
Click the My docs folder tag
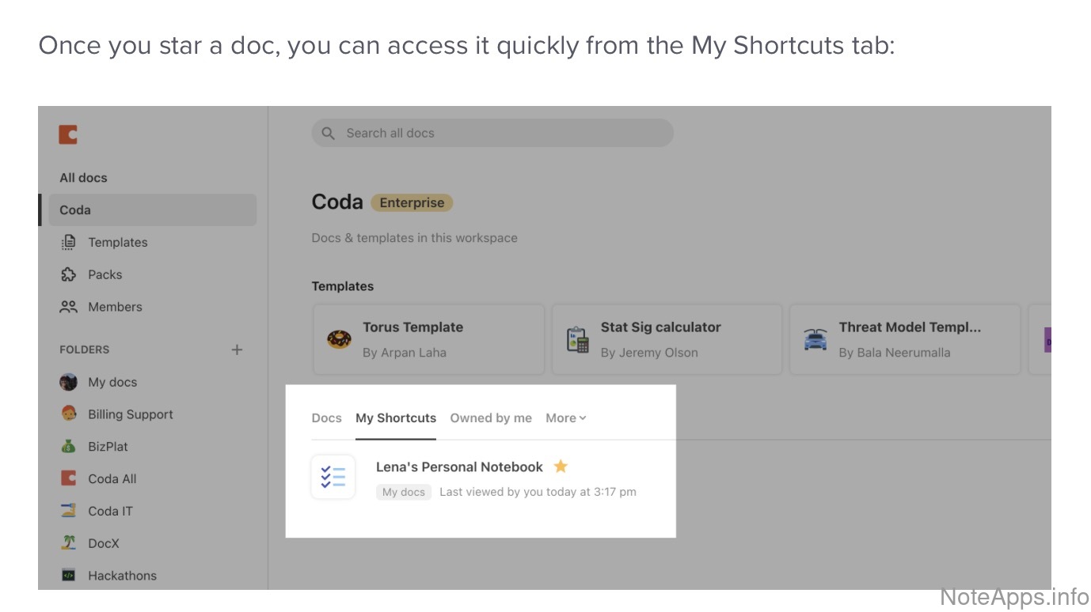point(404,492)
